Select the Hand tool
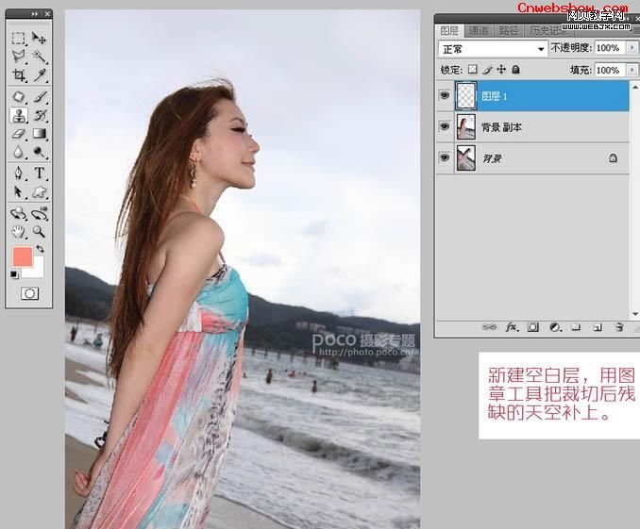The image size is (640, 529). pos(18,232)
